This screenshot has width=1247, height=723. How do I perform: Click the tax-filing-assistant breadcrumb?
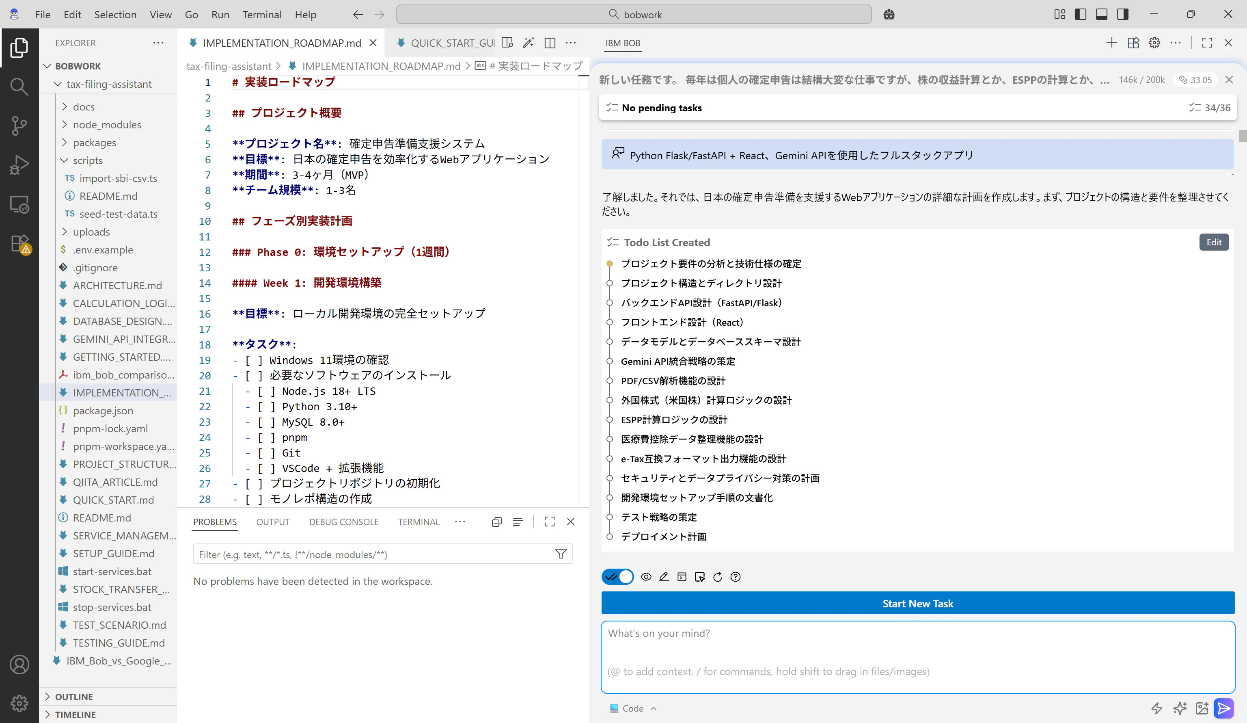(229, 66)
